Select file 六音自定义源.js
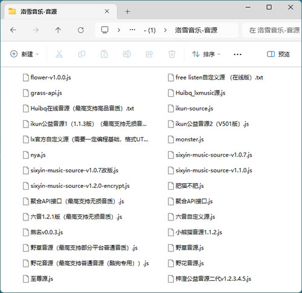Viewport: 302px width, 293px height. pyautogui.click(x=191, y=217)
